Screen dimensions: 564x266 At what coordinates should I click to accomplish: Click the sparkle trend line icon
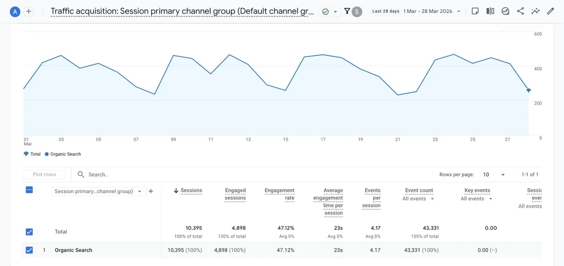[x=535, y=11]
